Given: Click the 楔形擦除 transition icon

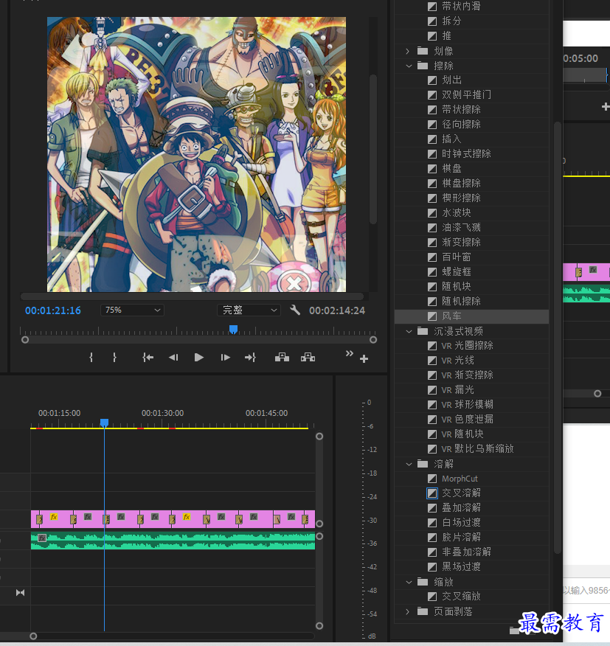Looking at the screenshot, I should pos(432,198).
